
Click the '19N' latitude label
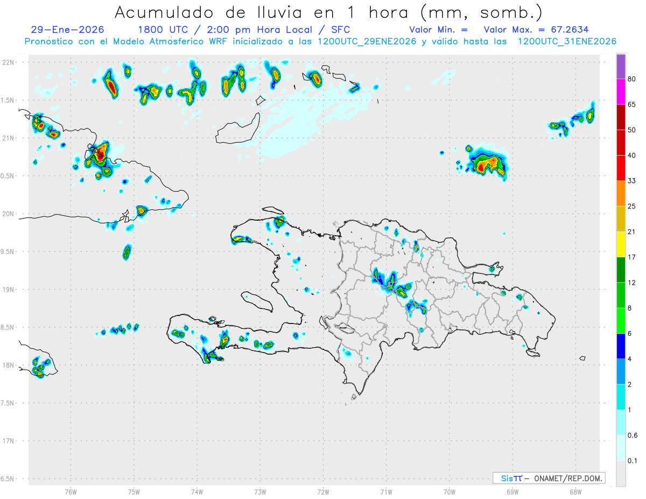pos(8,290)
